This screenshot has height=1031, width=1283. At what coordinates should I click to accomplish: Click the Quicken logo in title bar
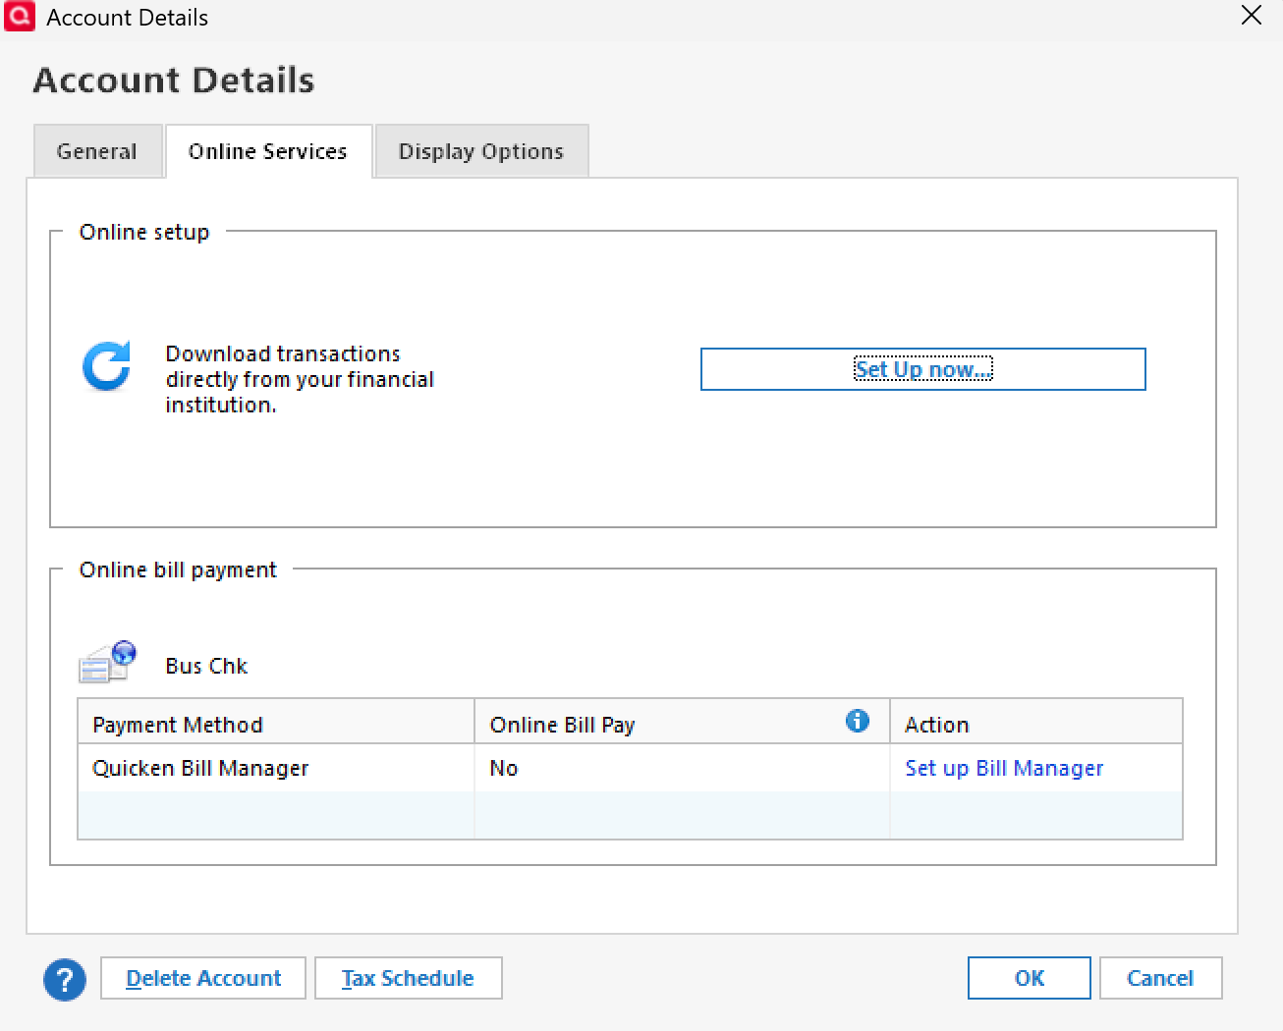[x=20, y=17]
